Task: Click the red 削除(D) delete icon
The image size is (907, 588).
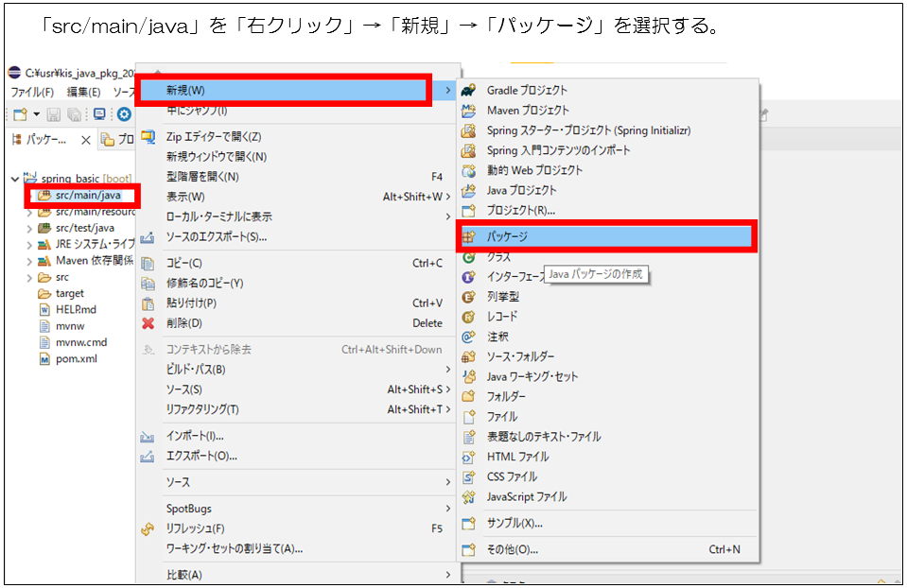Action: point(148,323)
